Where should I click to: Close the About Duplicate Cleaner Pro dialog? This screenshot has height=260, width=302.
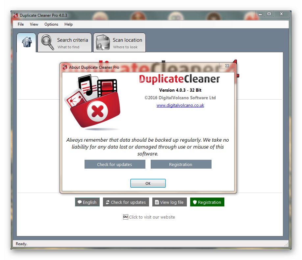point(227,66)
